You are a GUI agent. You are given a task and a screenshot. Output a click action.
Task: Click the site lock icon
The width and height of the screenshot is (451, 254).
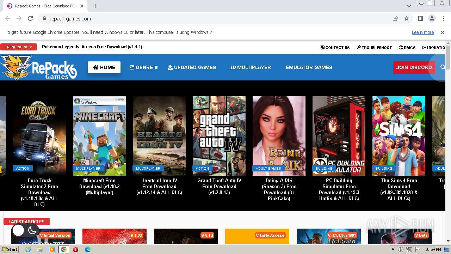point(44,19)
